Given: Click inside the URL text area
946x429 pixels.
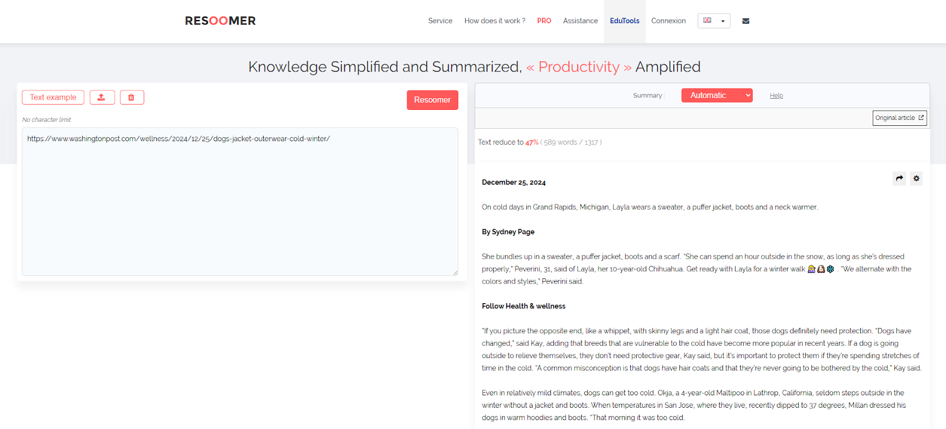Looking at the screenshot, I should point(240,201).
